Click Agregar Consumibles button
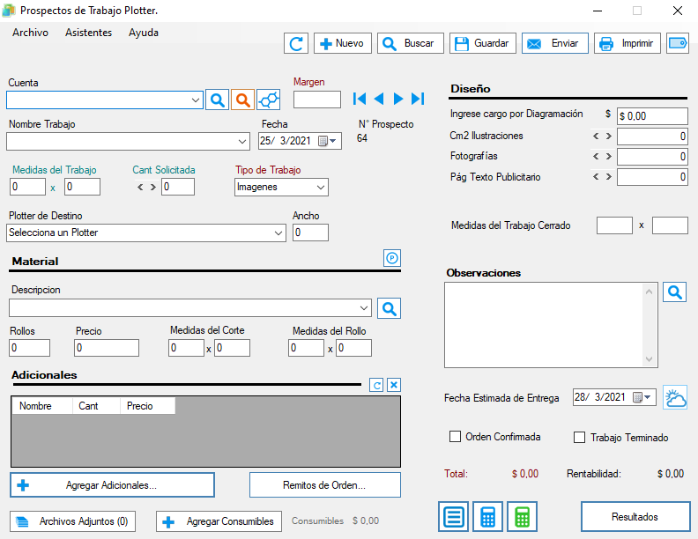This screenshot has width=698, height=539. pos(219,521)
